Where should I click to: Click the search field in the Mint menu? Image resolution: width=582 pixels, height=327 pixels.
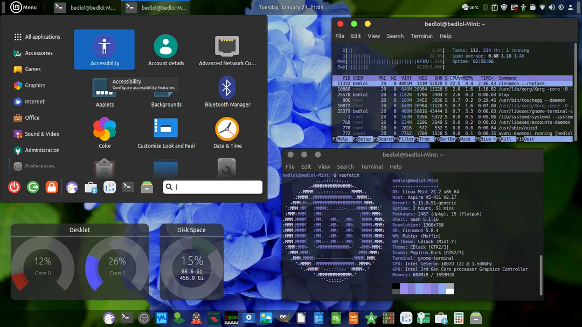(212, 187)
